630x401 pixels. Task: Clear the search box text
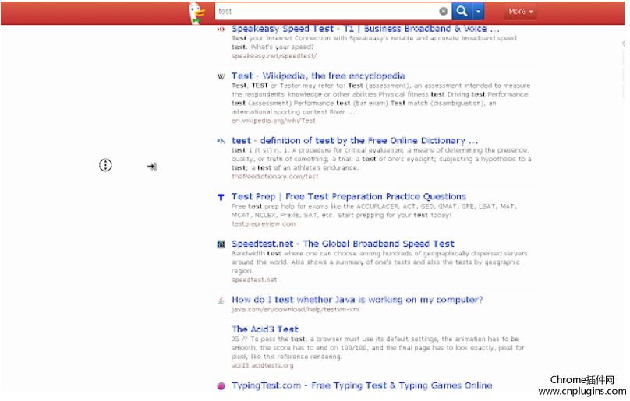[443, 11]
